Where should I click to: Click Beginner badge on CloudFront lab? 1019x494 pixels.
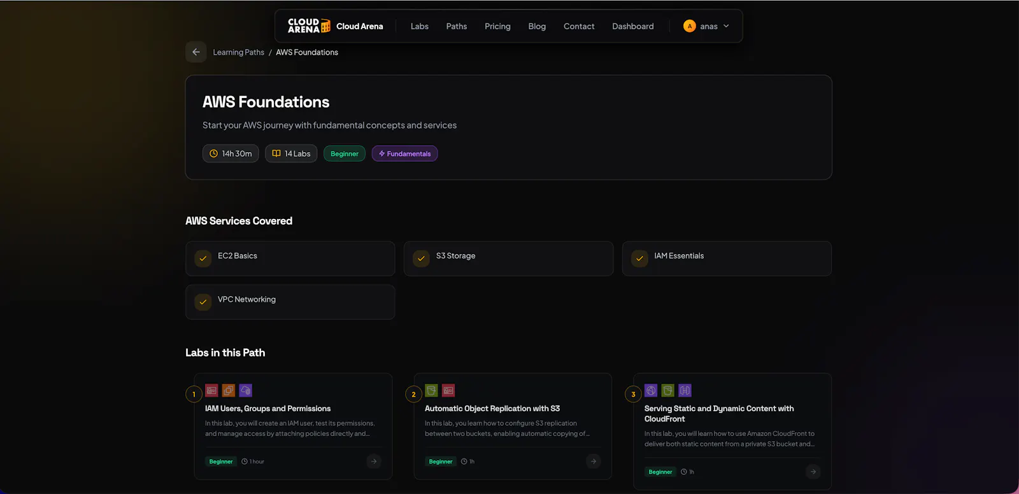point(660,472)
